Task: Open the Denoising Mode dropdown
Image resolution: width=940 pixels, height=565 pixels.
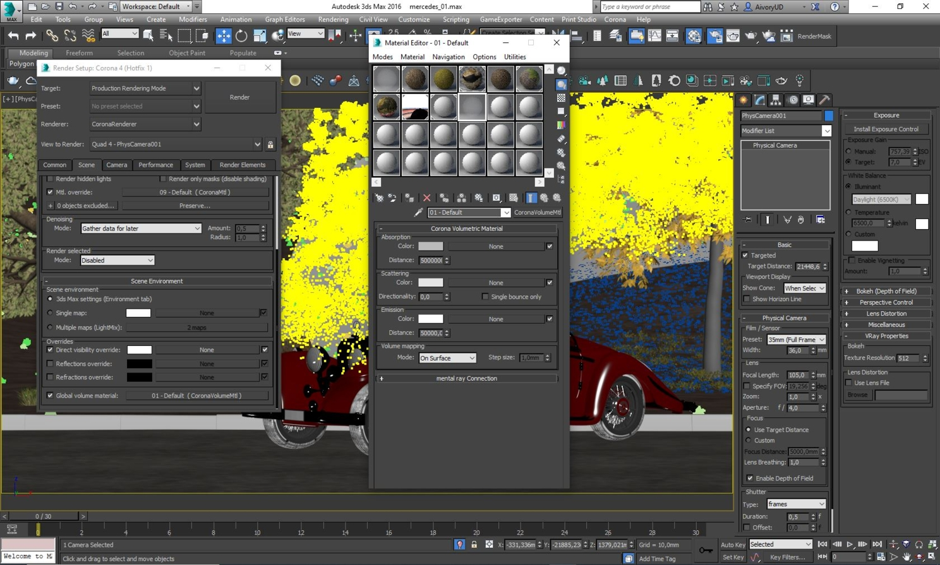Action: click(x=141, y=229)
